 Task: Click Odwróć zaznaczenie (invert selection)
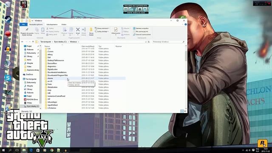142,34
